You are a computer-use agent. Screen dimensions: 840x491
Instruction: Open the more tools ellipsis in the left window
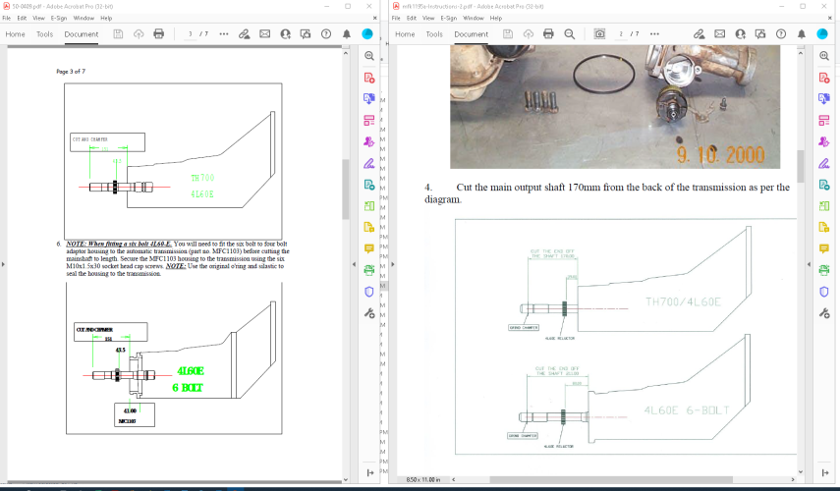click(x=224, y=33)
